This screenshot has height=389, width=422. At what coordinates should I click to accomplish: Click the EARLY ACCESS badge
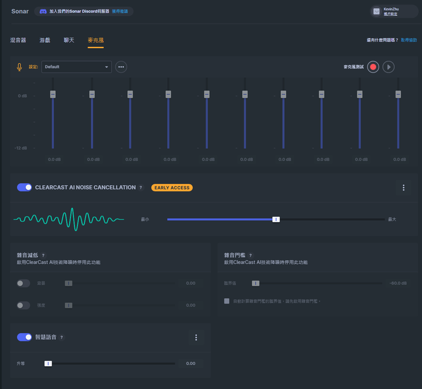[172, 187]
